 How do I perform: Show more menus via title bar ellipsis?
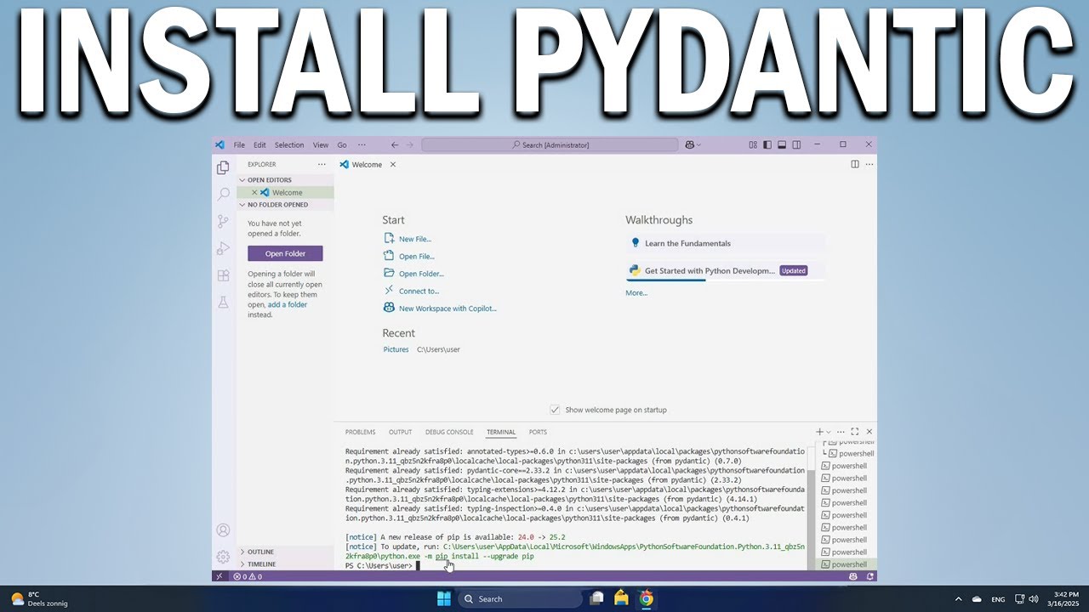coord(362,145)
